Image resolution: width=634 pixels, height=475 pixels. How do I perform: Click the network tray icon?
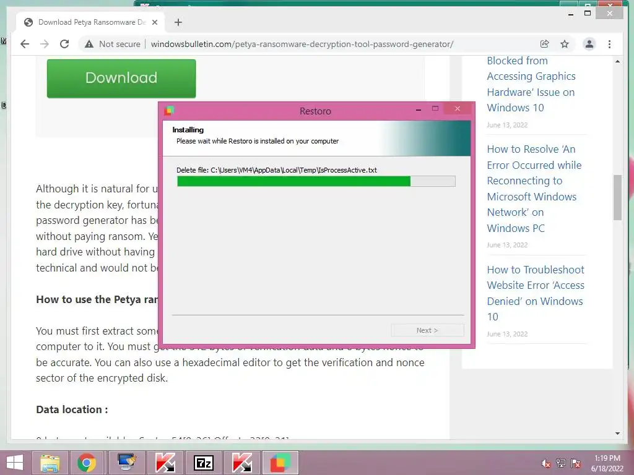click(x=561, y=463)
